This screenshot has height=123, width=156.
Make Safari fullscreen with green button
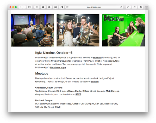(16, 7)
